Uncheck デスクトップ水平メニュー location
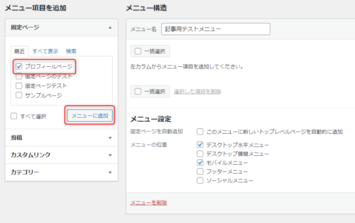This screenshot has height=223, width=355. click(x=200, y=145)
